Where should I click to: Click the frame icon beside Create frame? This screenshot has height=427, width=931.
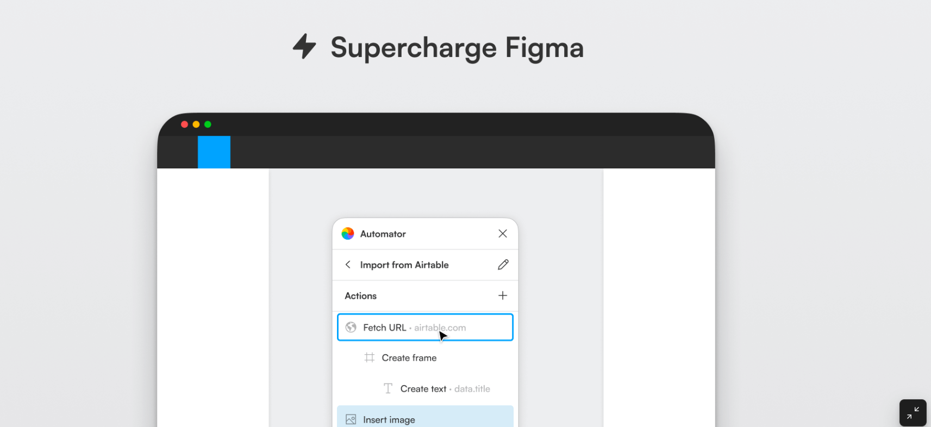(370, 357)
